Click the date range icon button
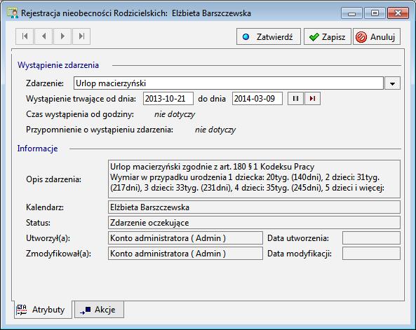 [295, 99]
